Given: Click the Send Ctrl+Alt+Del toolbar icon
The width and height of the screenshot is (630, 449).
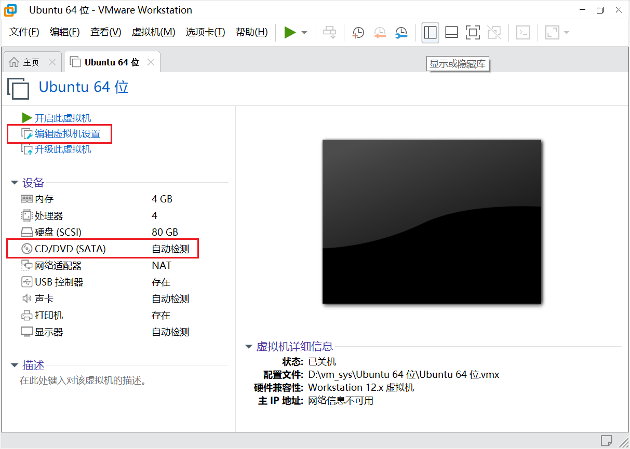Looking at the screenshot, I should coord(330,33).
